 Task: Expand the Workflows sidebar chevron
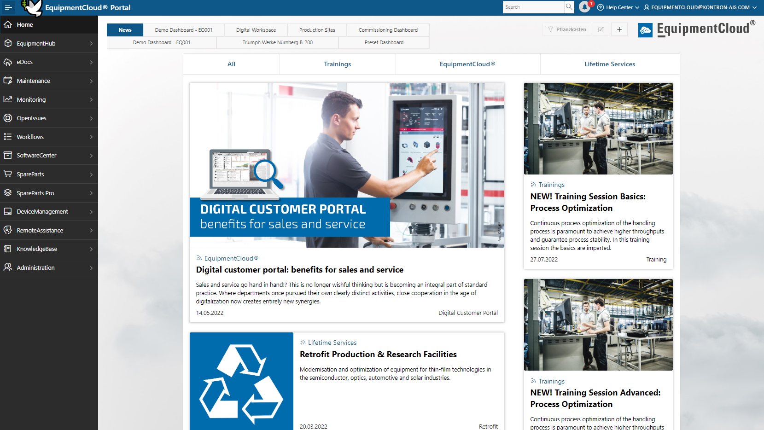click(x=91, y=137)
